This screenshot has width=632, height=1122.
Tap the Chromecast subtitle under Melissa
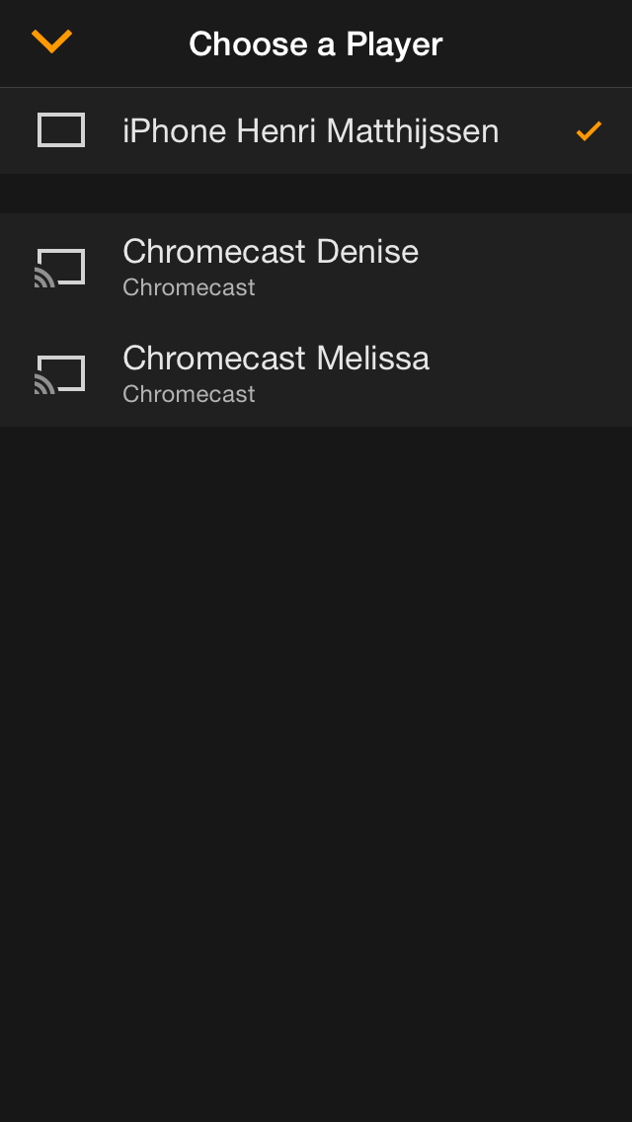point(189,395)
